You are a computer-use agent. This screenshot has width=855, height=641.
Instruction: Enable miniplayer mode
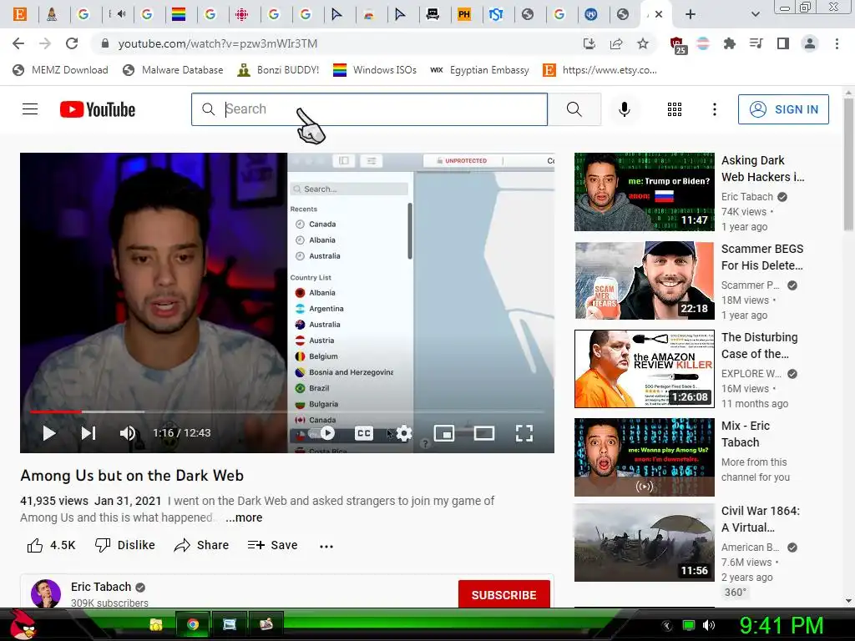coord(444,433)
